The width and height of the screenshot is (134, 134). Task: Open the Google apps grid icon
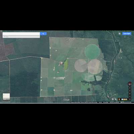tap(120, 33)
